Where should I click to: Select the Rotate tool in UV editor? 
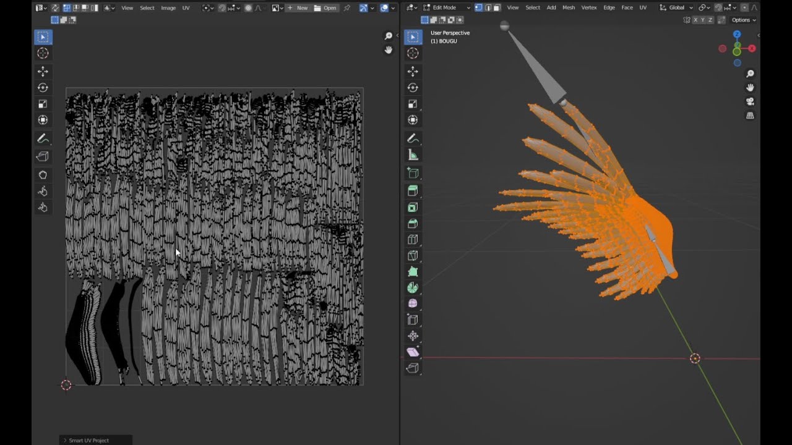pos(43,87)
